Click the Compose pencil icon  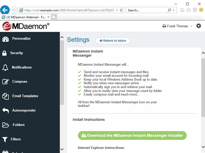pos(5,82)
